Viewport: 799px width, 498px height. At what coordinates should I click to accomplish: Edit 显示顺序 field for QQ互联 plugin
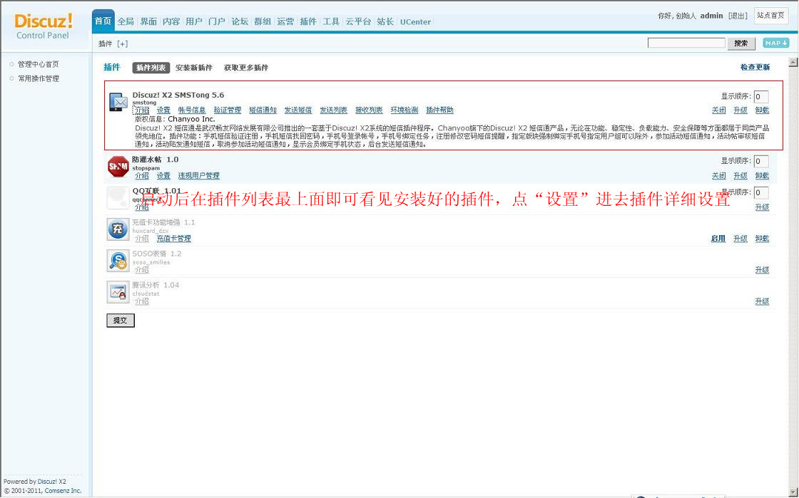760,193
